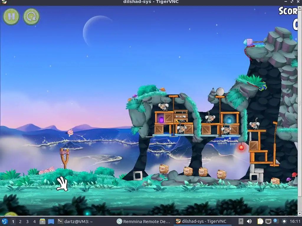Image resolution: width=302 pixels, height=226 pixels.
Task: Switch to workspace 3
Action: tap(27, 222)
